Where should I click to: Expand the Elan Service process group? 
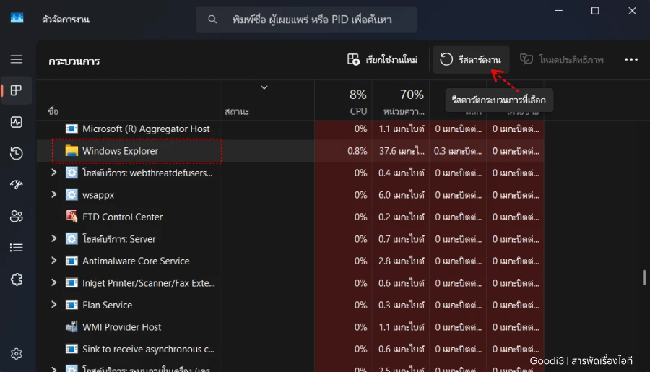click(53, 305)
